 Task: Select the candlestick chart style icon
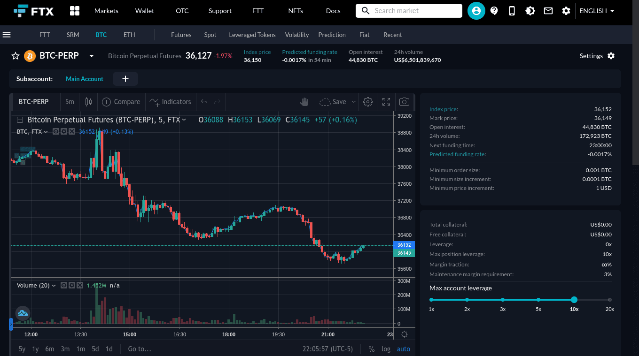[88, 102]
